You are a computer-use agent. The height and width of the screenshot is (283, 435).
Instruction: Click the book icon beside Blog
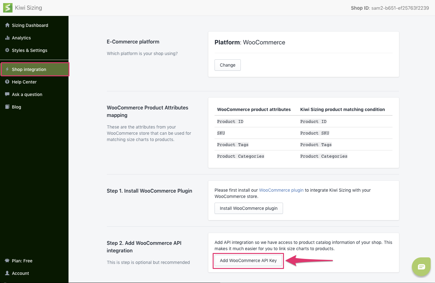point(7,107)
